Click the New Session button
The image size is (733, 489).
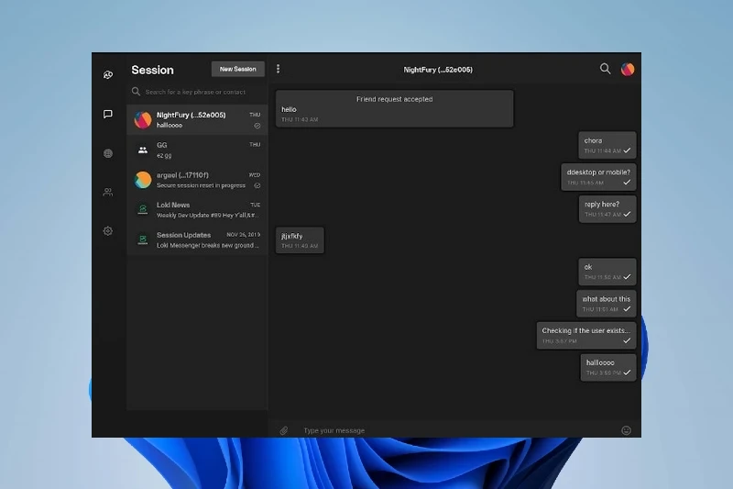(238, 69)
